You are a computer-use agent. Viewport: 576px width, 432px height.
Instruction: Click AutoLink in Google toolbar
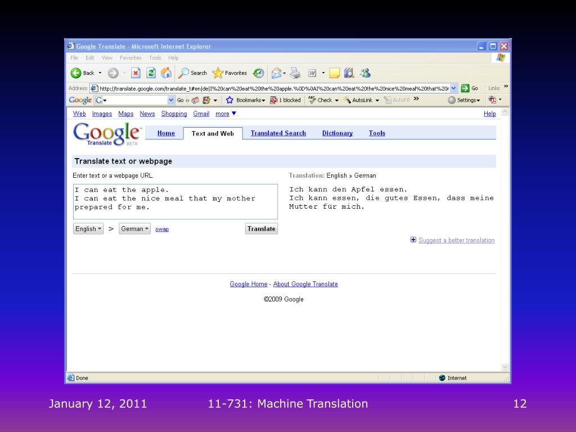point(358,100)
